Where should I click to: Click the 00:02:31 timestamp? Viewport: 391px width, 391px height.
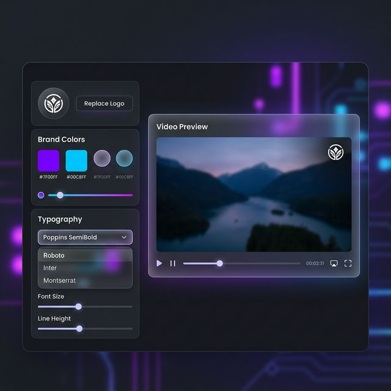315,263
